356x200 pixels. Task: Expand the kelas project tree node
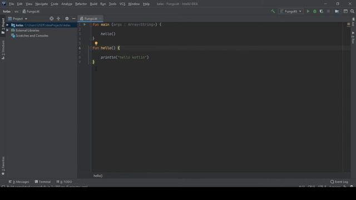click(7, 25)
